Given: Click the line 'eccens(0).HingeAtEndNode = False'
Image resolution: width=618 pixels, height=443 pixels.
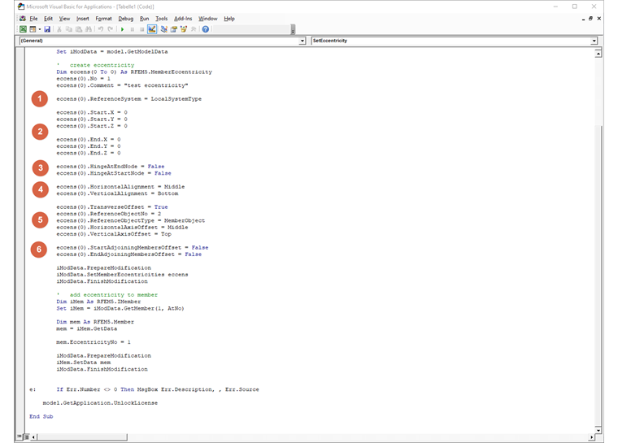Looking at the screenshot, I should 111,167.
